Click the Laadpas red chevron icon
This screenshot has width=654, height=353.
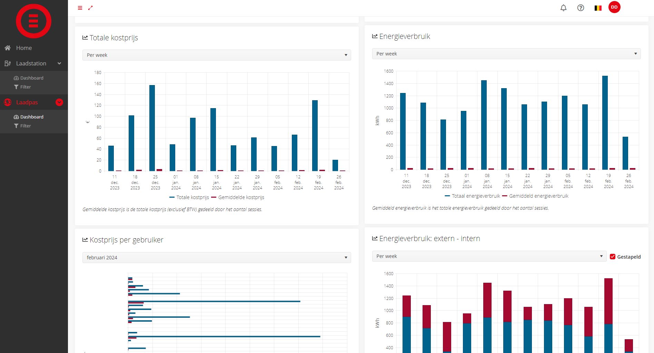pos(59,102)
